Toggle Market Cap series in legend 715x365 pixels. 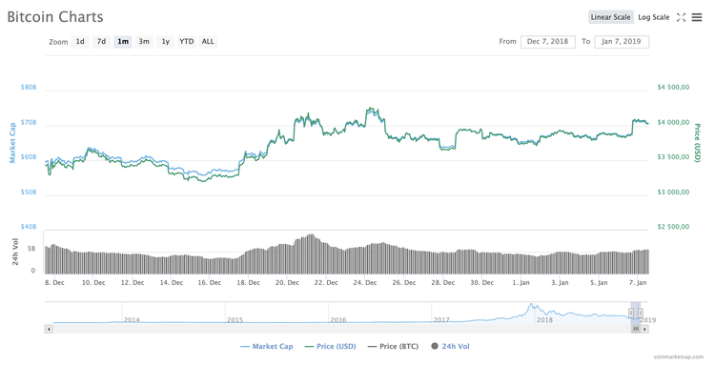click(x=267, y=346)
